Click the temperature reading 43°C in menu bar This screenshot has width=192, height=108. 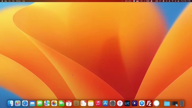[128, 1]
